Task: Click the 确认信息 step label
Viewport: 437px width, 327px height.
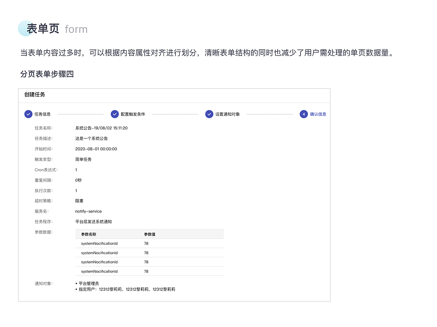Action: [319, 114]
